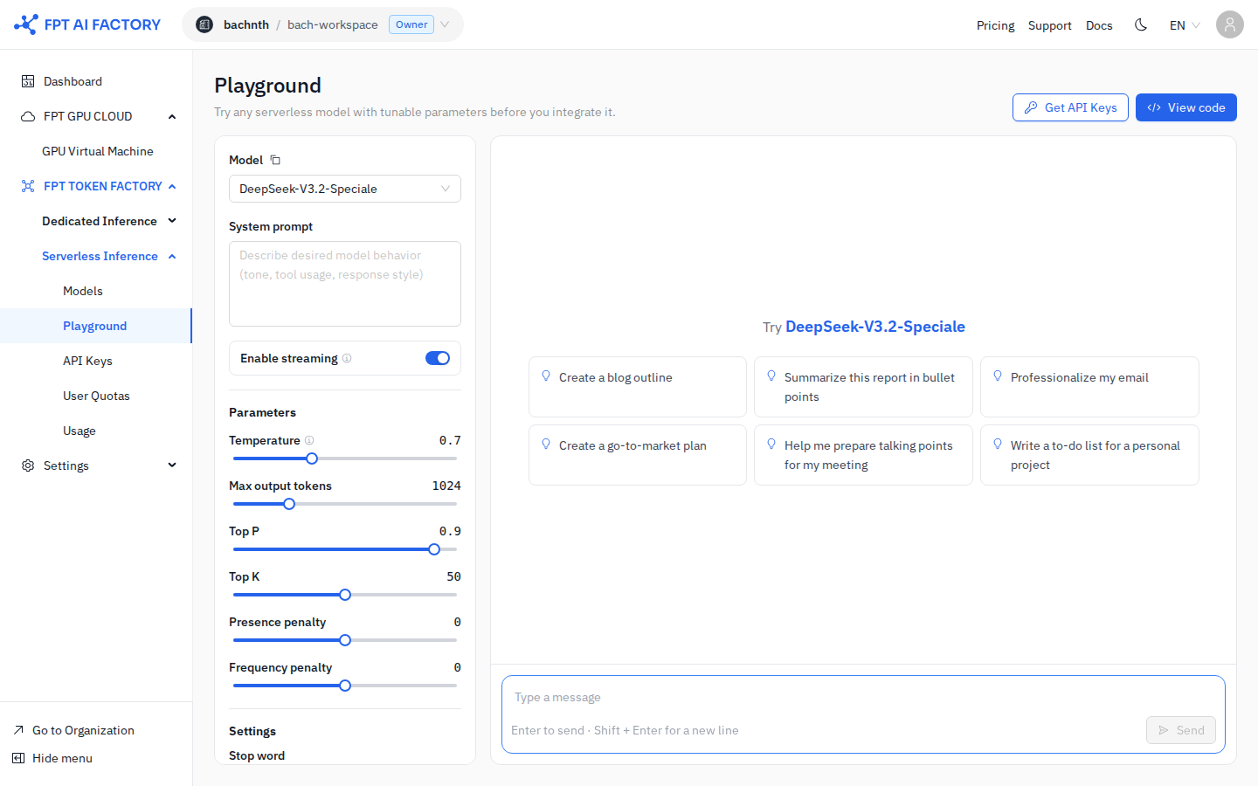Turn off the Enable streaming switch
This screenshot has height=786, width=1258.
(438, 358)
